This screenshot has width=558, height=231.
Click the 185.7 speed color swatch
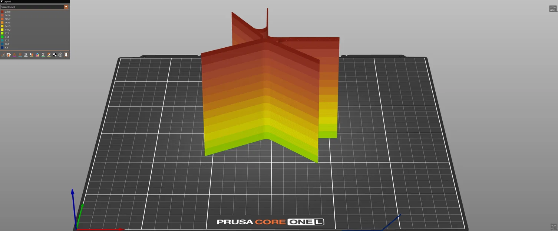(x=2, y=19)
